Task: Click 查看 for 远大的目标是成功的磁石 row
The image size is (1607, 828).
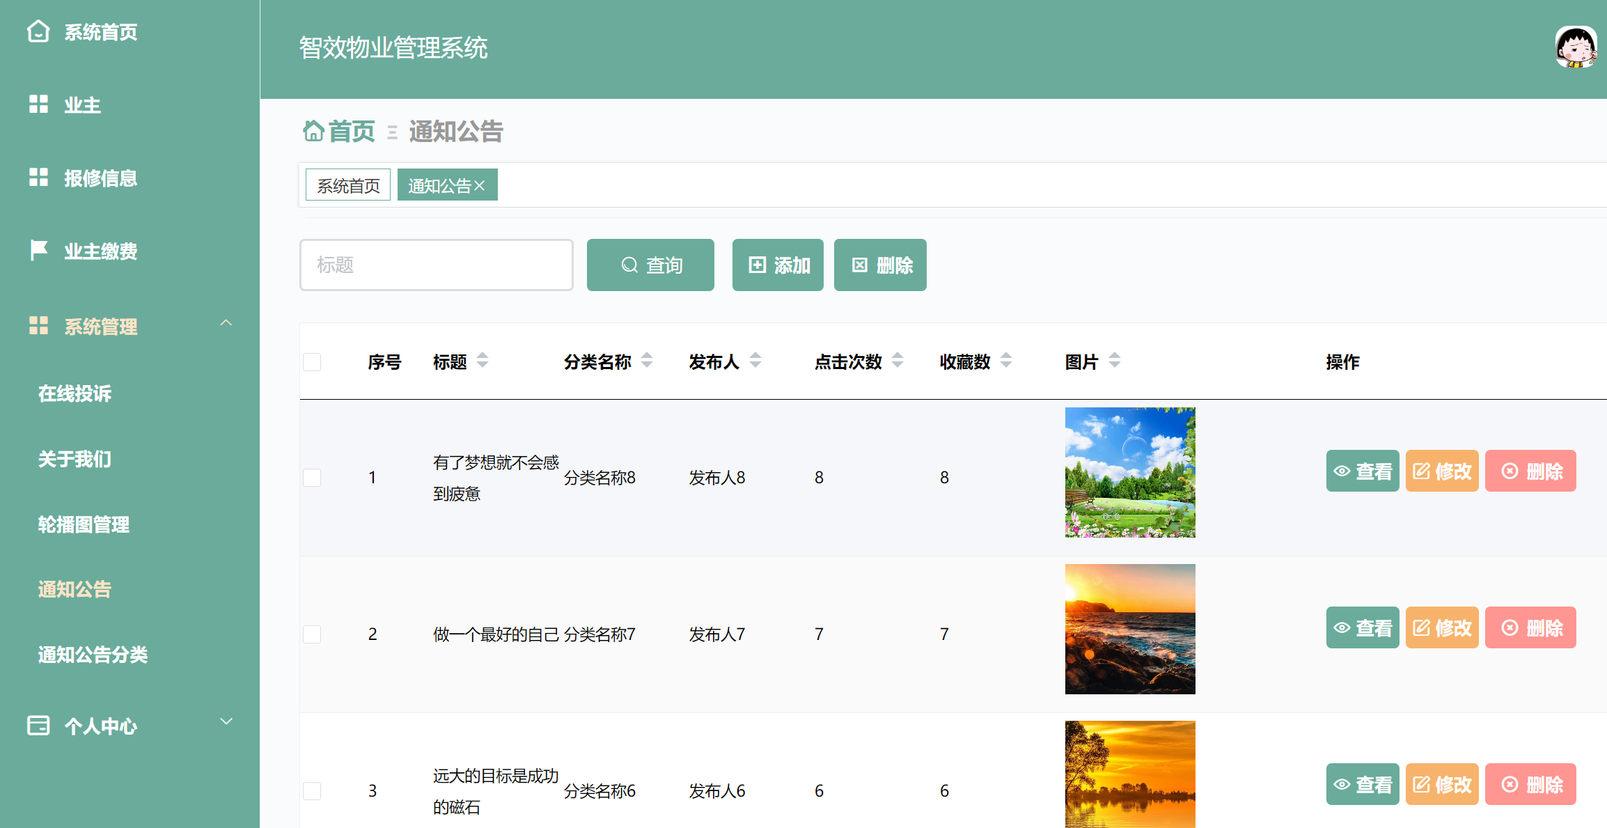Action: [1363, 784]
